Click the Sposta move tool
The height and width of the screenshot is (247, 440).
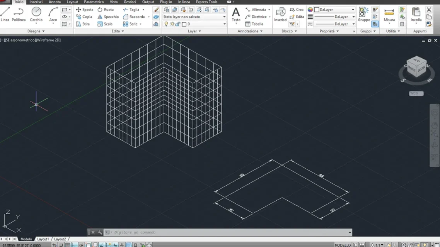click(84, 10)
